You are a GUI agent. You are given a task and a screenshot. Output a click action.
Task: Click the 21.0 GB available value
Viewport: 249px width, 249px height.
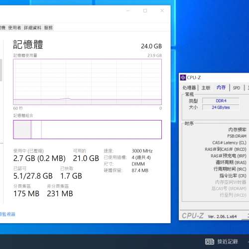(x=86, y=158)
